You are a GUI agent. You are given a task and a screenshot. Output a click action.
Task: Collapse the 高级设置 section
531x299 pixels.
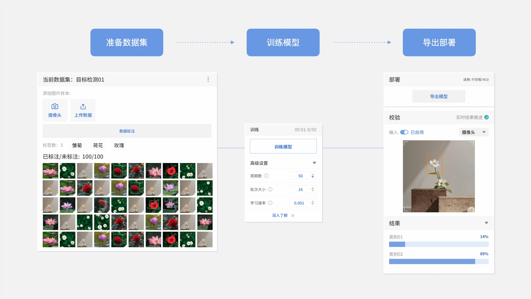[314, 163]
